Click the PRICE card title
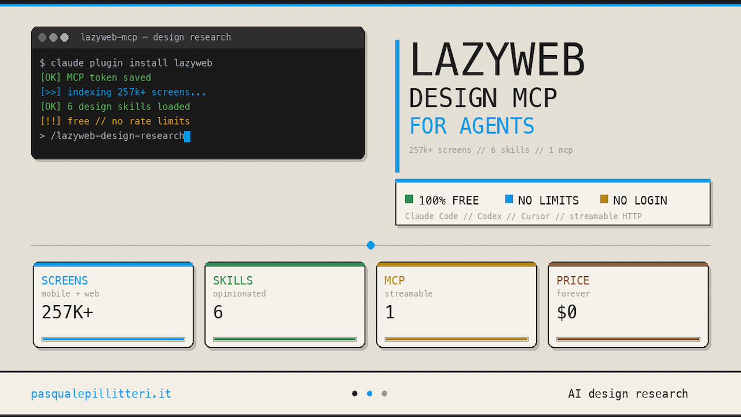Viewport: 741px width, 417px height. pos(573,280)
